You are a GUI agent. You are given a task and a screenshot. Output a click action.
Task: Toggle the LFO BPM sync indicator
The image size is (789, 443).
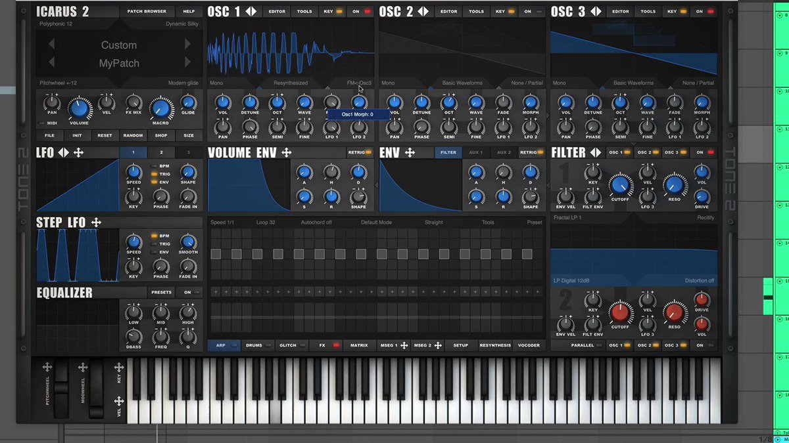point(155,166)
